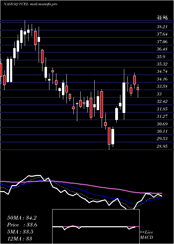174x244 pixels.
Task: Click the Price : 33.6 readout
Action: [x=22, y=225]
